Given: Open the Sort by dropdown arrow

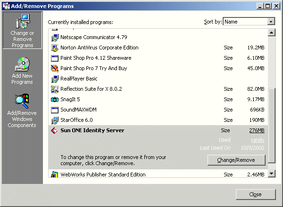Looking at the screenshot, I should click(x=271, y=22).
